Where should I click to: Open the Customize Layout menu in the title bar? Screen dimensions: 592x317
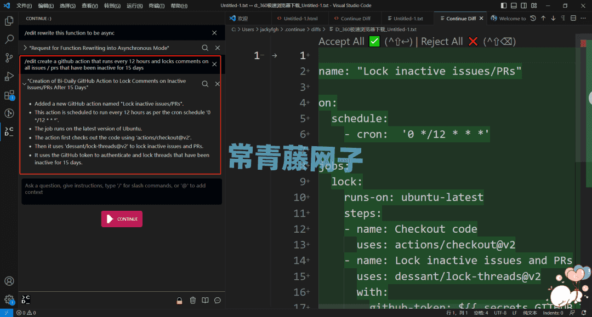pos(534,5)
